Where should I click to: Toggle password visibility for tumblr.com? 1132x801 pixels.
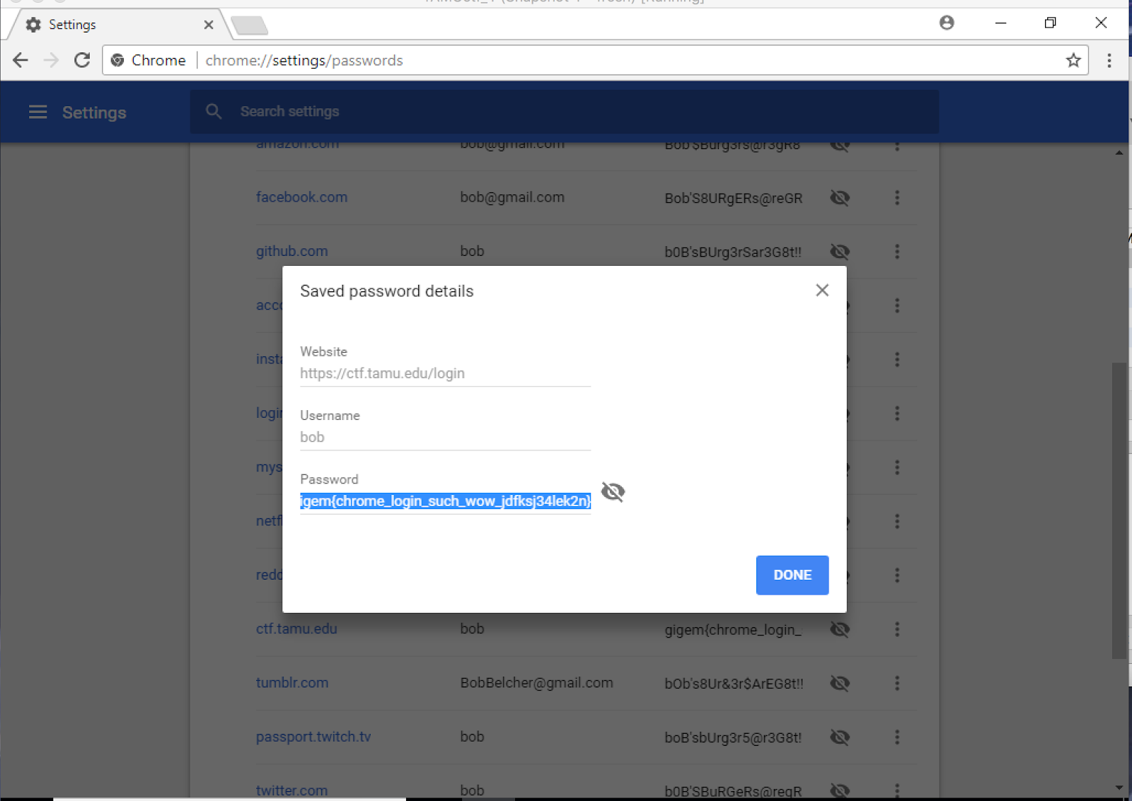coord(840,683)
